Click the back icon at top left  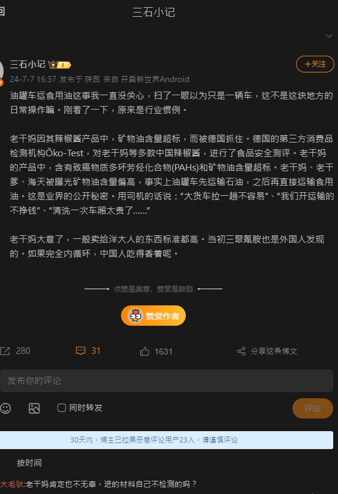pos(2,11)
